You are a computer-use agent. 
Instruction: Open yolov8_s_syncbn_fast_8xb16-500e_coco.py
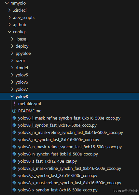coord(58,176)
